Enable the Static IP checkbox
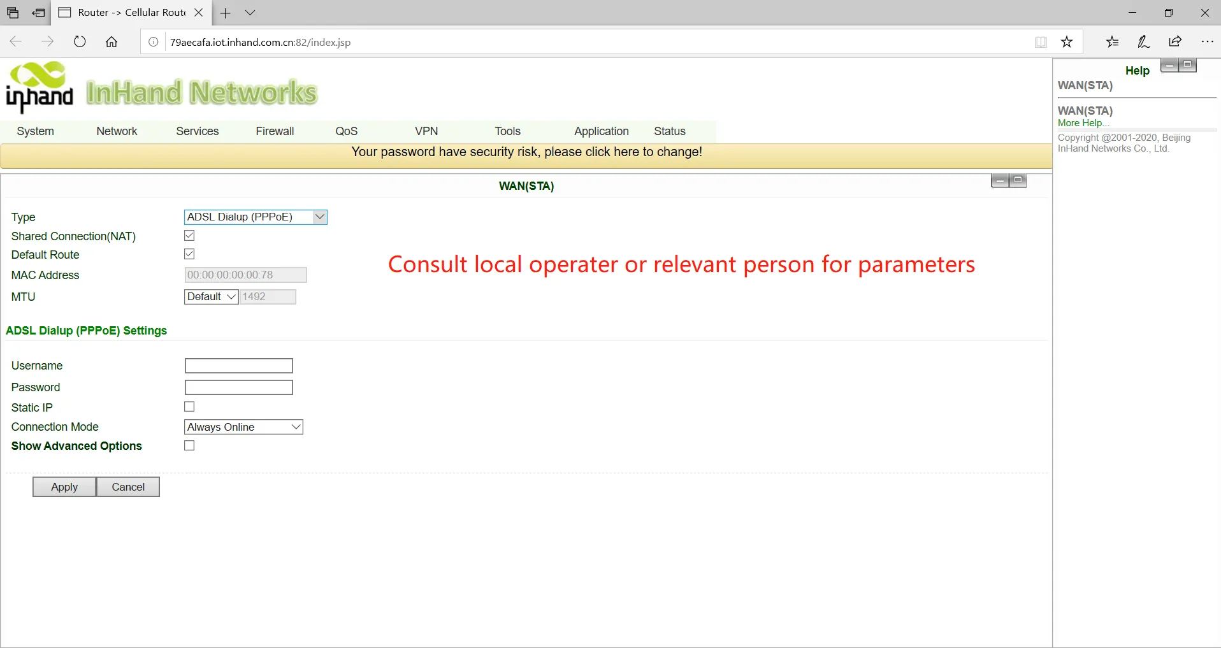The width and height of the screenshot is (1221, 648). (x=189, y=407)
